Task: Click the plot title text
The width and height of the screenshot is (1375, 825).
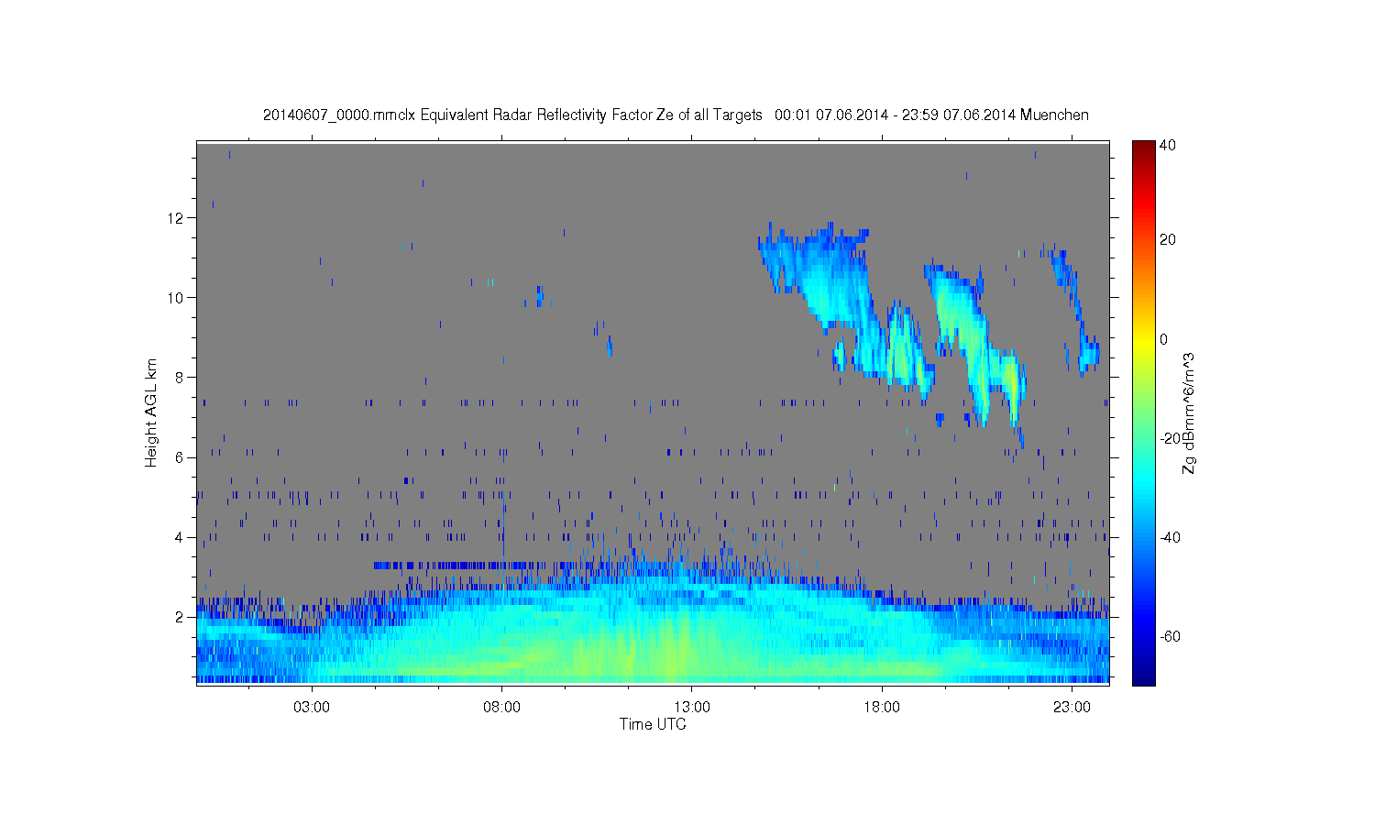Action: [676, 115]
